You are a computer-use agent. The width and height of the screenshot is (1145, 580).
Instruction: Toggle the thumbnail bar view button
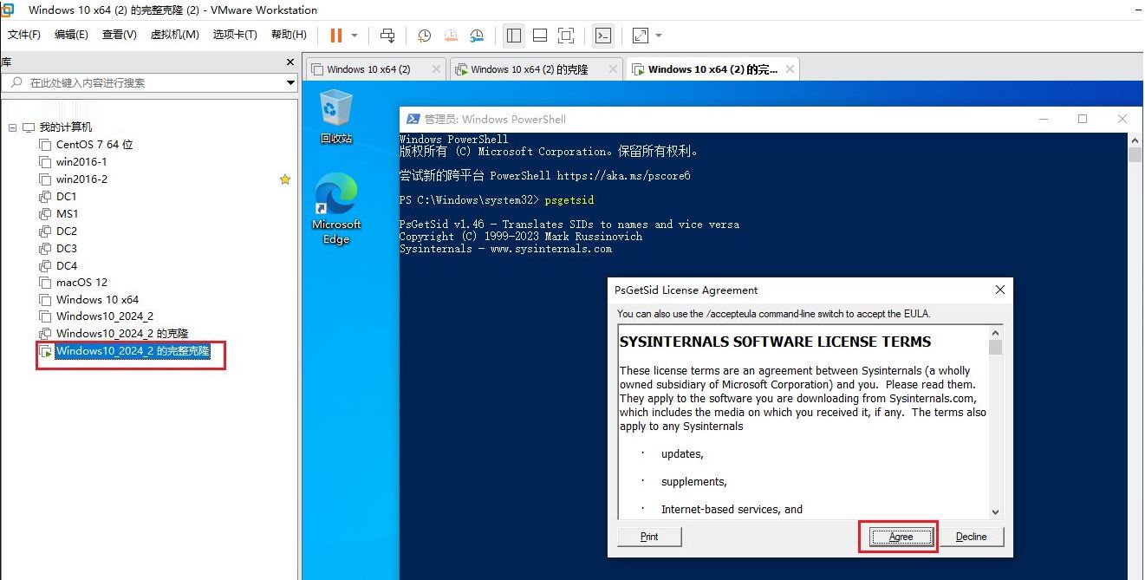(540, 36)
